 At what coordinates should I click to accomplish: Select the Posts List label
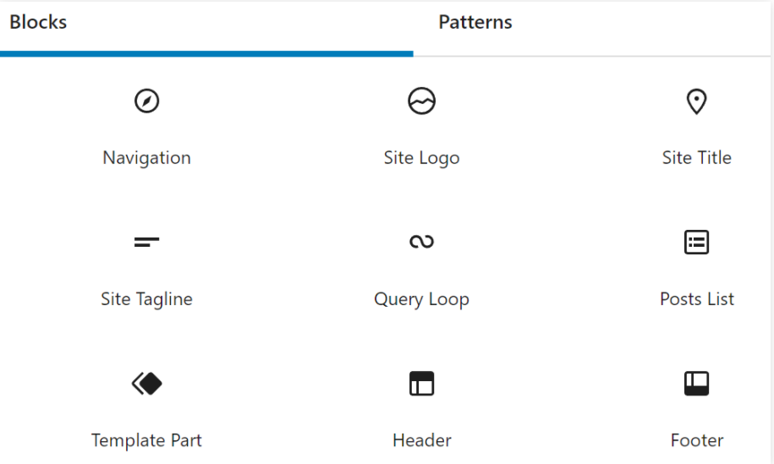click(696, 299)
